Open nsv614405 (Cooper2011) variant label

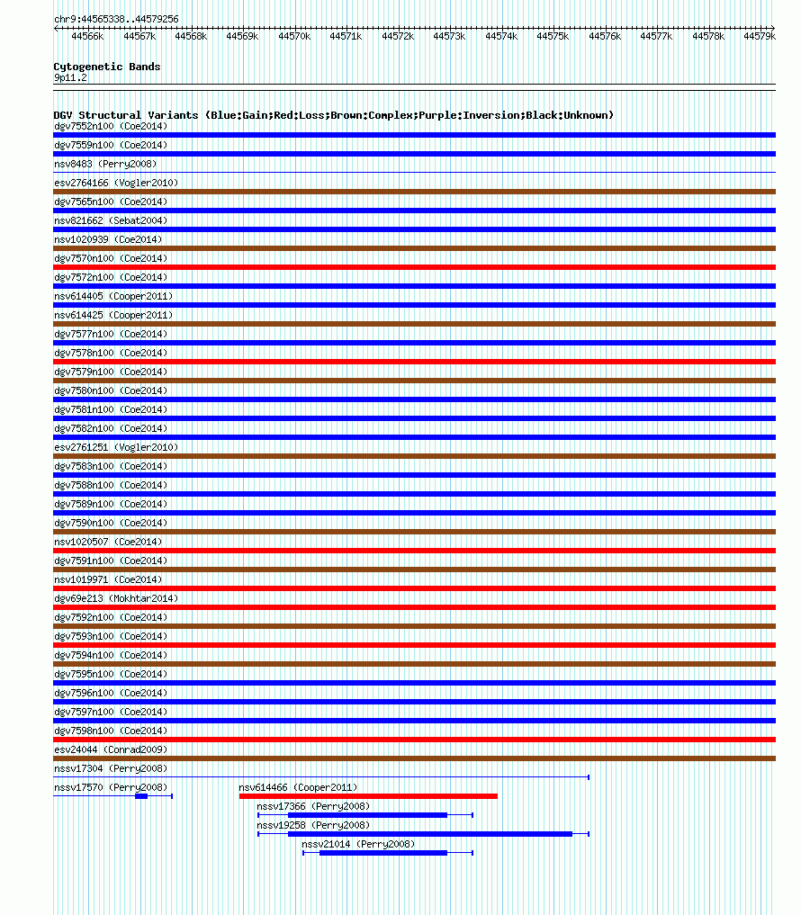[x=113, y=296]
